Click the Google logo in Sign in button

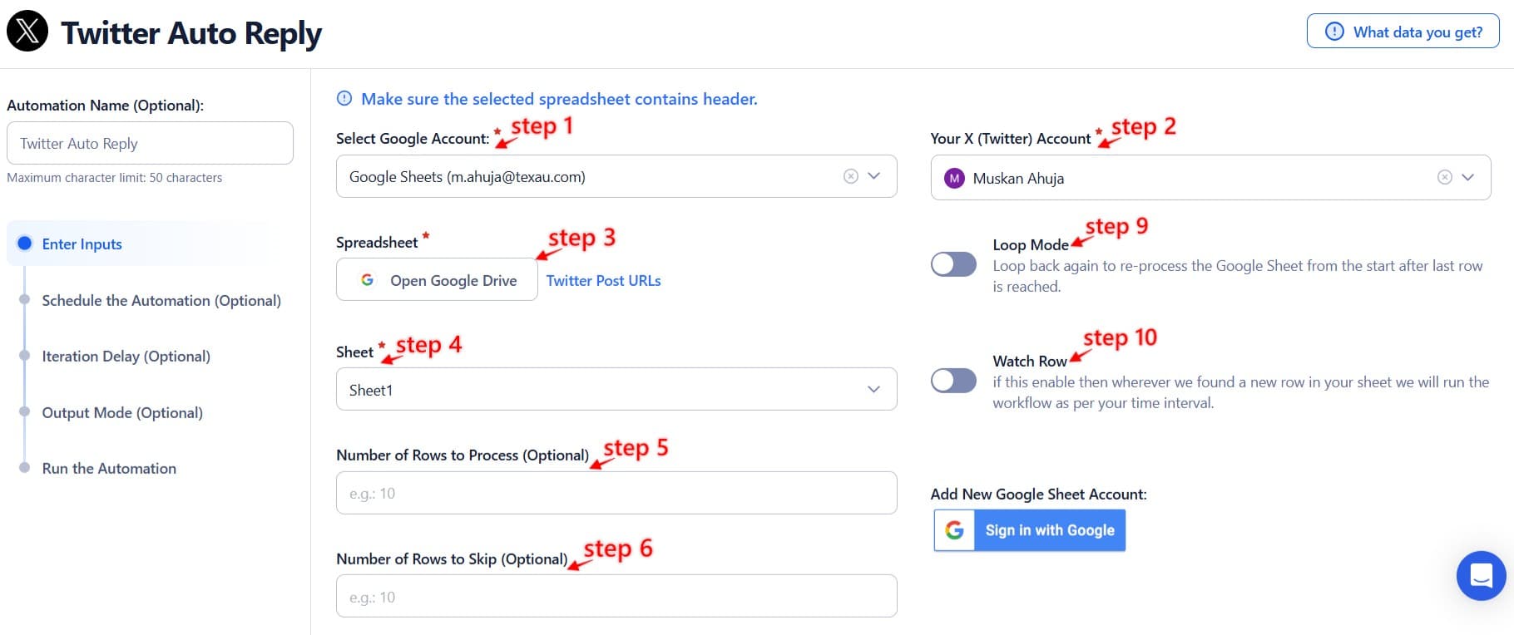click(955, 530)
